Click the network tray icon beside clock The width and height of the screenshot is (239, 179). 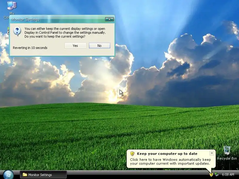pyautogui.click(x=216, y=175)
